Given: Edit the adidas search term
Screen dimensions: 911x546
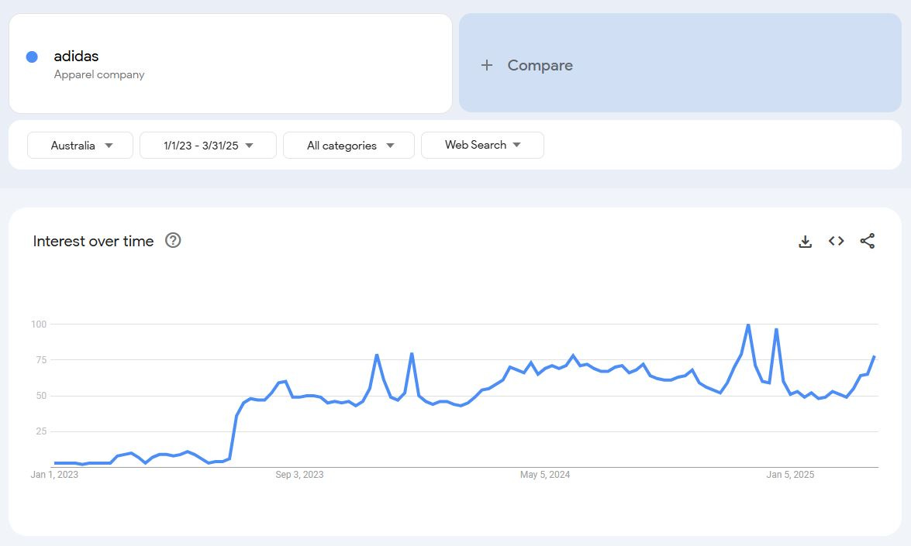Looking at the screenshot, I should tap(76, 57).
